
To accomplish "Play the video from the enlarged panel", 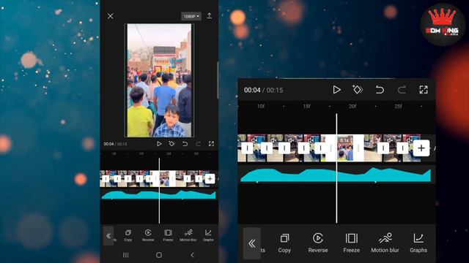I will click(x=336, y=90).
